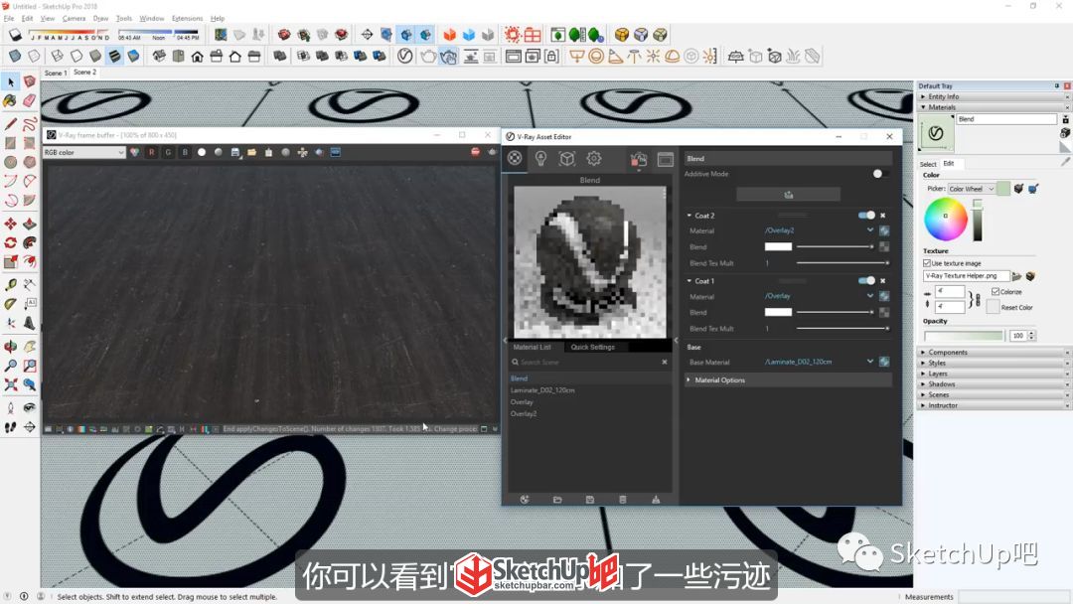Expand Components tray panel

click(x=993, y=353)
